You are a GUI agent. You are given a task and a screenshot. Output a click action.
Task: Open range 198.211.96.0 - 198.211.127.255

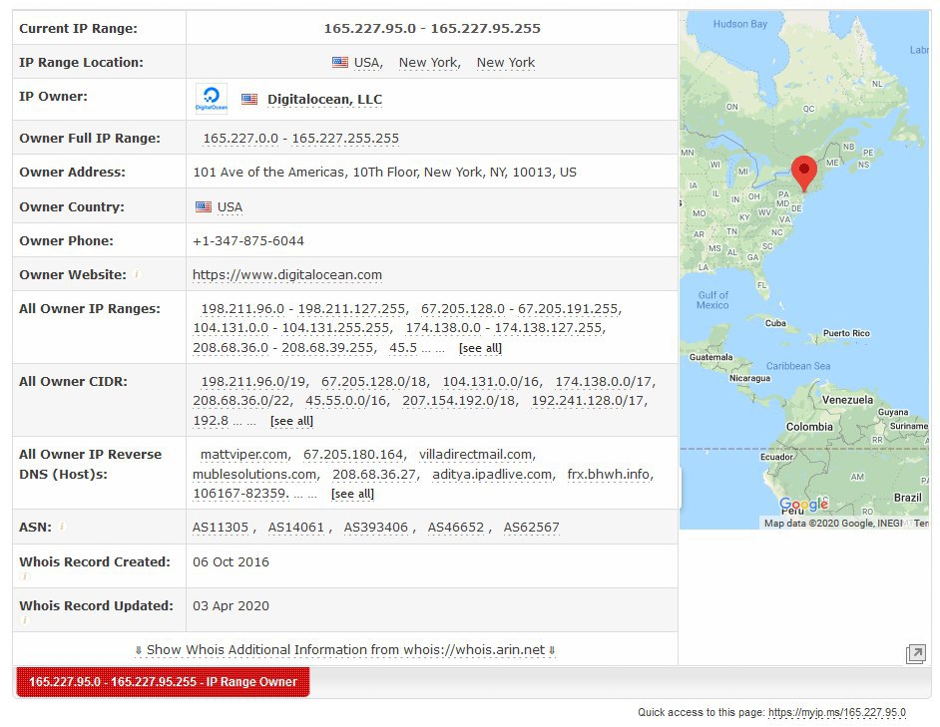(x=304, y=309)
